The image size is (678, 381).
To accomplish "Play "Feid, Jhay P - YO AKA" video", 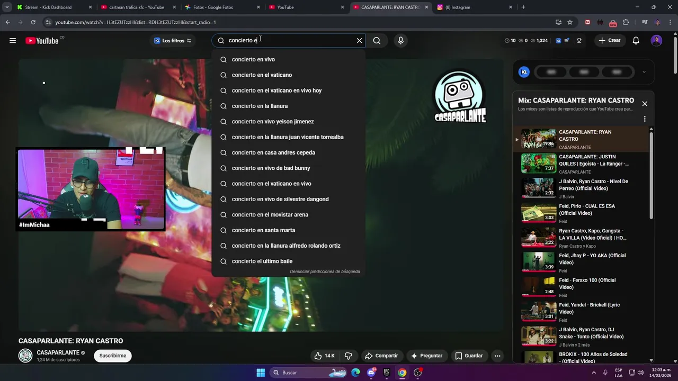I will pyautogui.click(x=580, y=262).
